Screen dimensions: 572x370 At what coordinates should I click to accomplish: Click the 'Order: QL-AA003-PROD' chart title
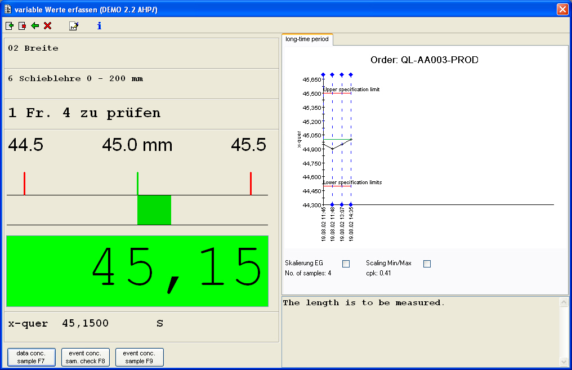pos(424,60)
